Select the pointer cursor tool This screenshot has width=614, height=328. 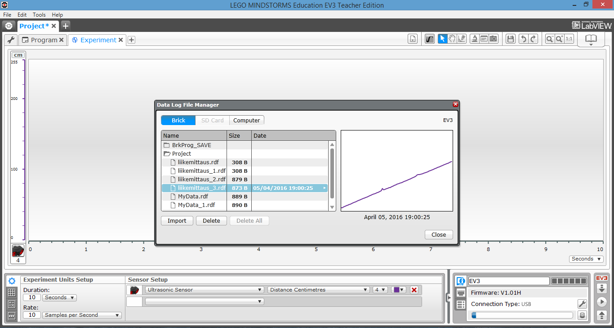(x=442, y=39)
